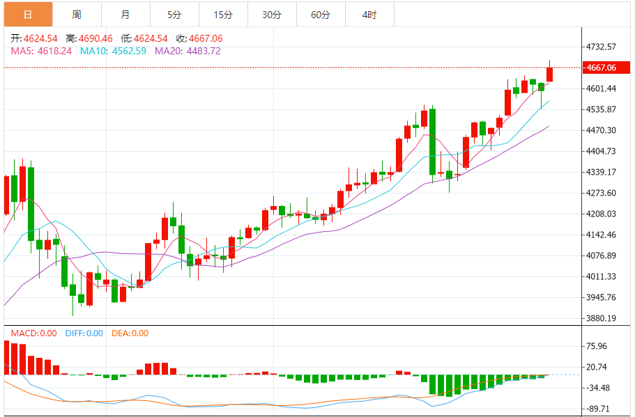
Task: Click the 4732.57 price axis label
Action: click(x=601, y=47)
